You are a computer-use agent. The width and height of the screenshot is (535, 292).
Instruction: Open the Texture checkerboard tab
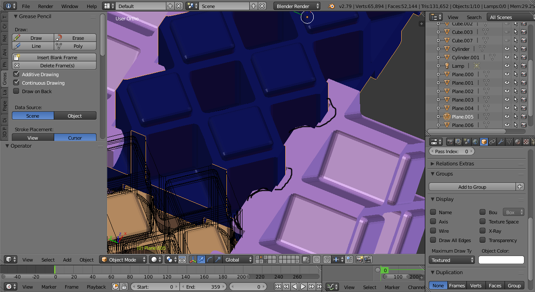(526, 142)
